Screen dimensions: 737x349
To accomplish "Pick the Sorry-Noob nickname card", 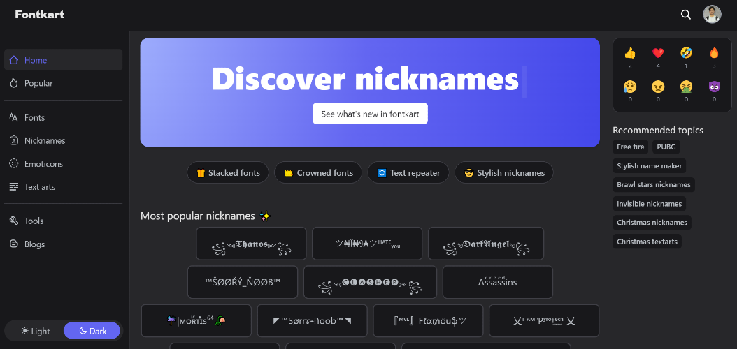I will click(312, 321).
